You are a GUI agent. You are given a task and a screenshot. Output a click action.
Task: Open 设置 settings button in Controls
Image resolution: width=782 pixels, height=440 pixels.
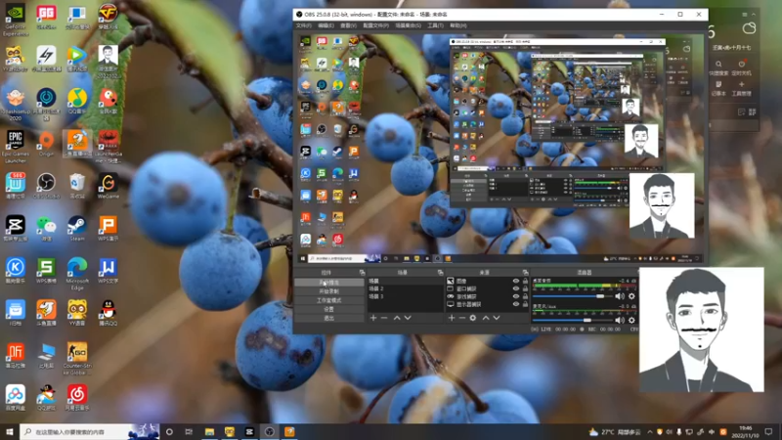coord(328,309)
